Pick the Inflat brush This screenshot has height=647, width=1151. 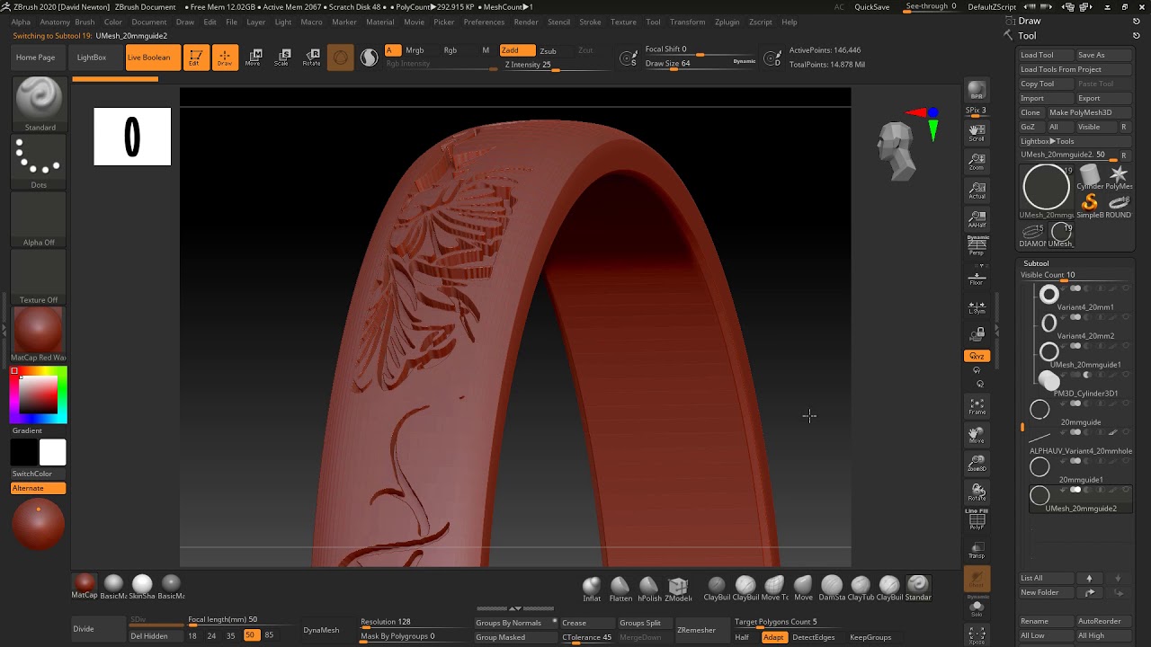pos(592,589)
